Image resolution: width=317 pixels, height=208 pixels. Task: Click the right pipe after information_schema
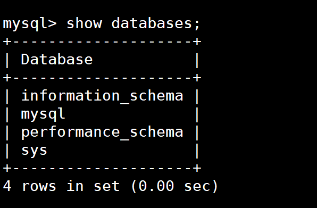pos(197,96)
